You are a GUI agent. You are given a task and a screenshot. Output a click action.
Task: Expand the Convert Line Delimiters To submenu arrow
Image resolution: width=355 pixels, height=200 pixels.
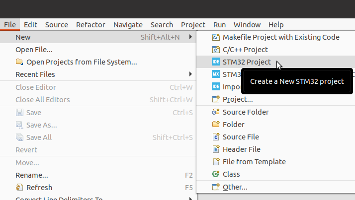pyautogui.click(x=190, y=199)
